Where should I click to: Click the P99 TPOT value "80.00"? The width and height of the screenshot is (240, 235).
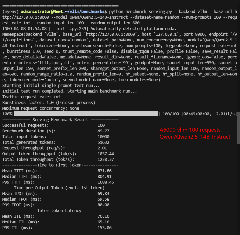103,205
